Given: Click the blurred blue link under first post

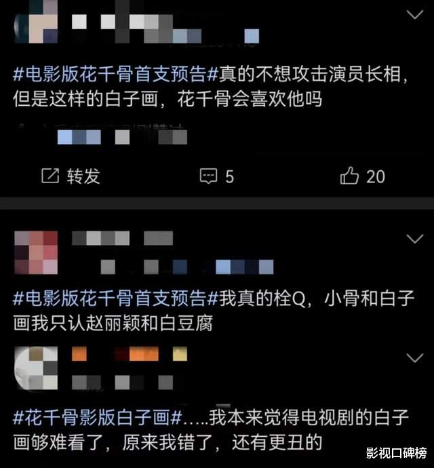Looking at the screenshot, I should pyautogui.click(x=79, y=137).
